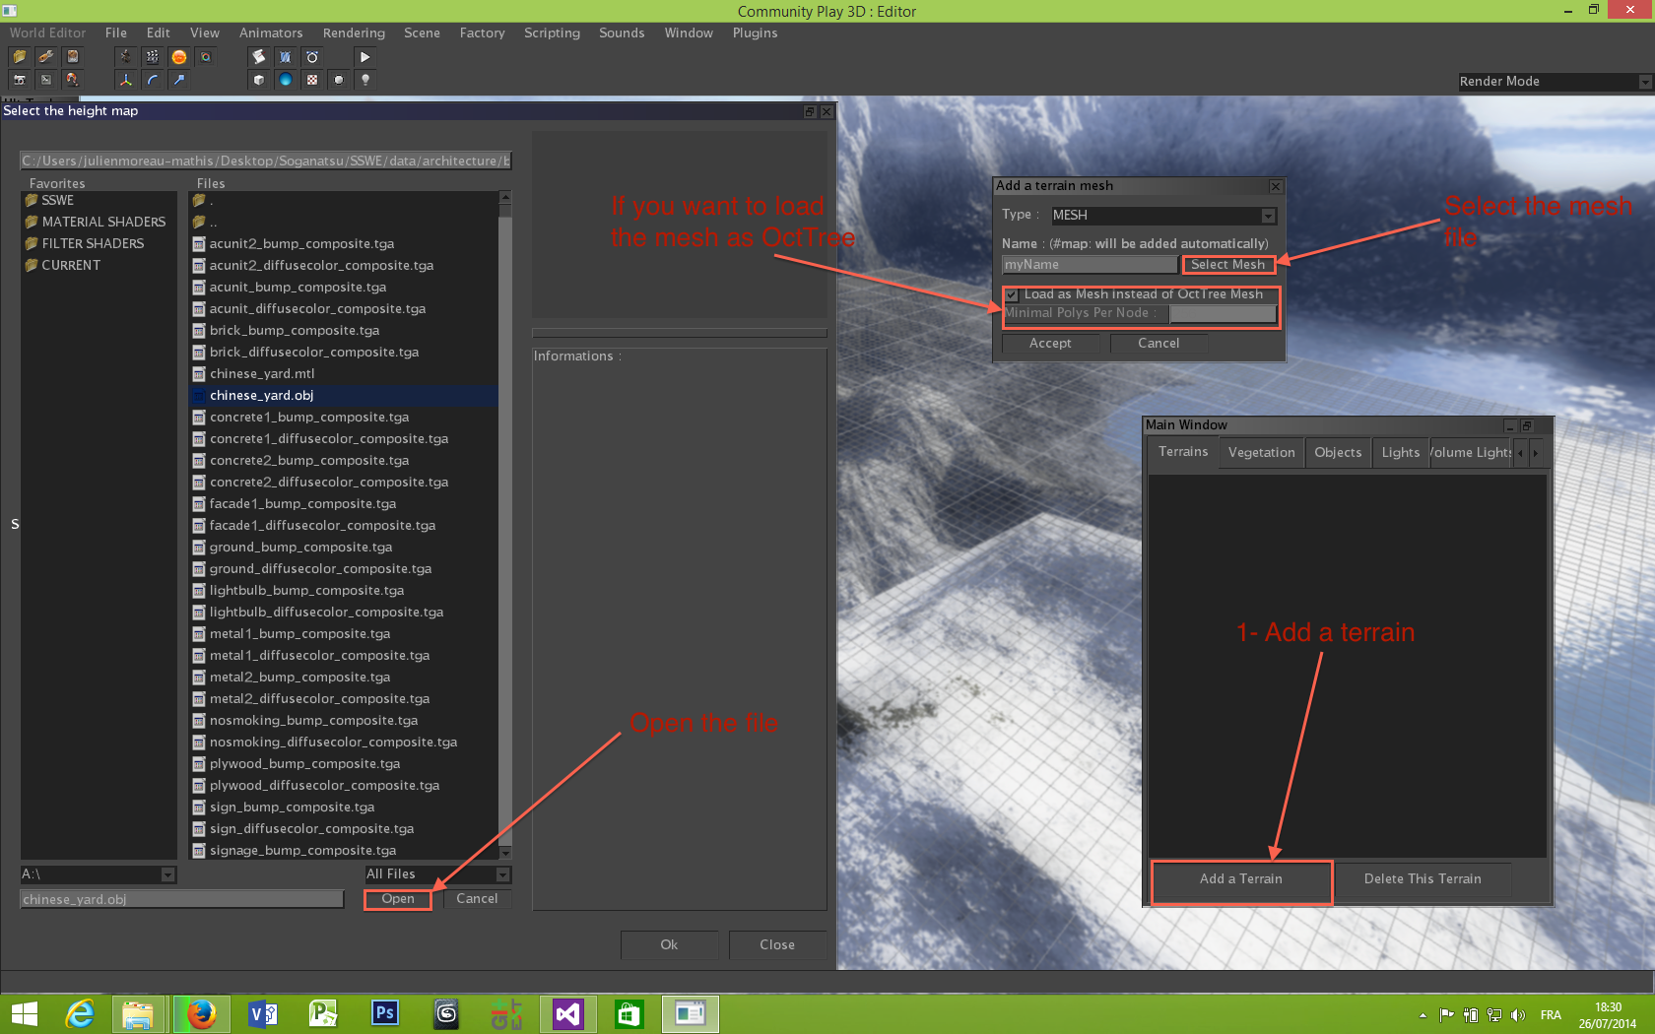Viewport: 1655px width, 1034px height.
Task: Open a scene using the folder toolbar icon
Action: click(20, 56)
